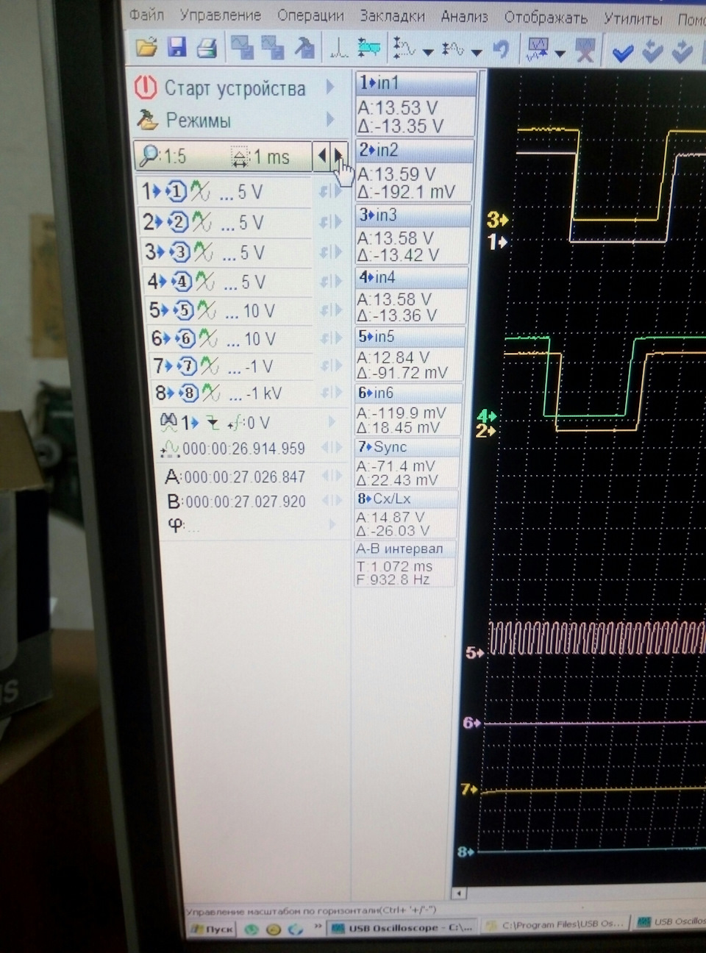Toggle channel 3 circled number icon
This screenshot has width=706, height=953.
click(179, 252)
